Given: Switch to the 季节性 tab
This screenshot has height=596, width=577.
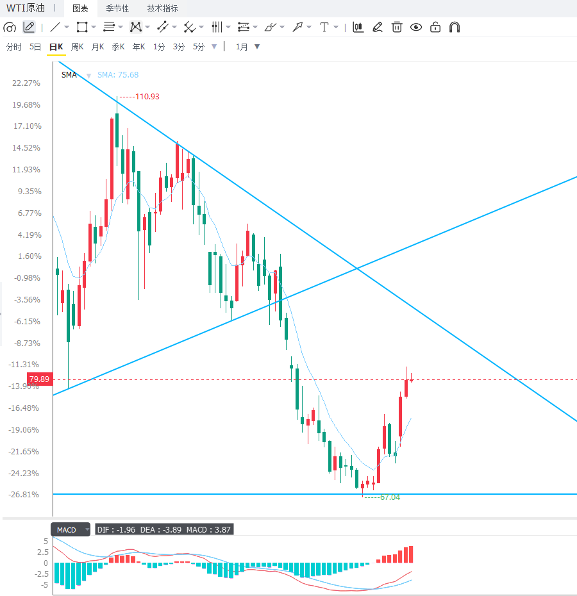Looking at the screenshot, I should [117, 8].
